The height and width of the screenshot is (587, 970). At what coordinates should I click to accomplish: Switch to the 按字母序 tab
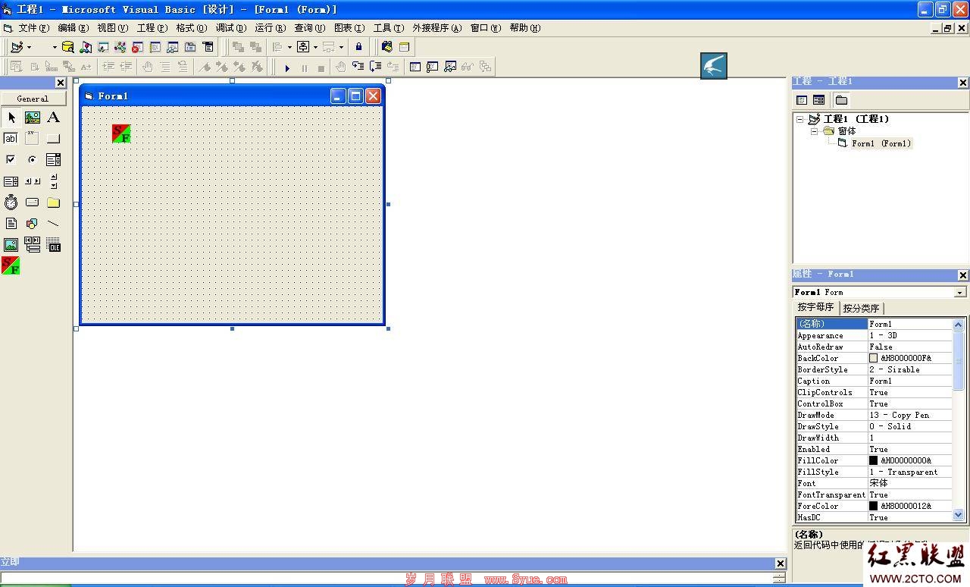point(815,307)
